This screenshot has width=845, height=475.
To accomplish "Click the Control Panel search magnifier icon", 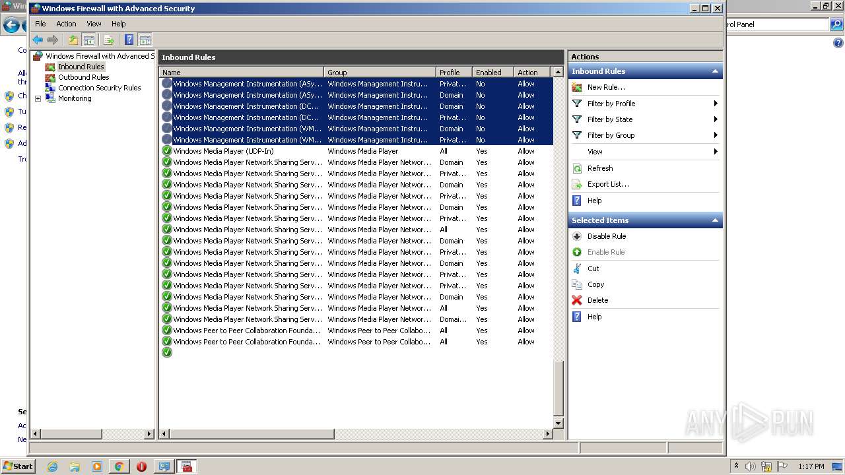I will [x=836, y=24].
